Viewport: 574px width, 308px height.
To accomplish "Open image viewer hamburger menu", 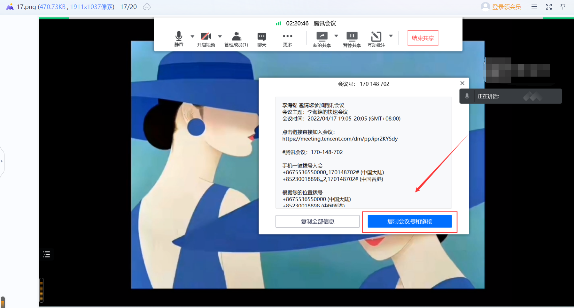I will point(534,7).
